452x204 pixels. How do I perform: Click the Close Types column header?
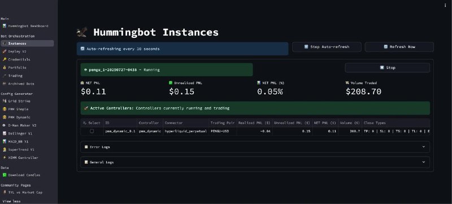[x=396, y=123]
